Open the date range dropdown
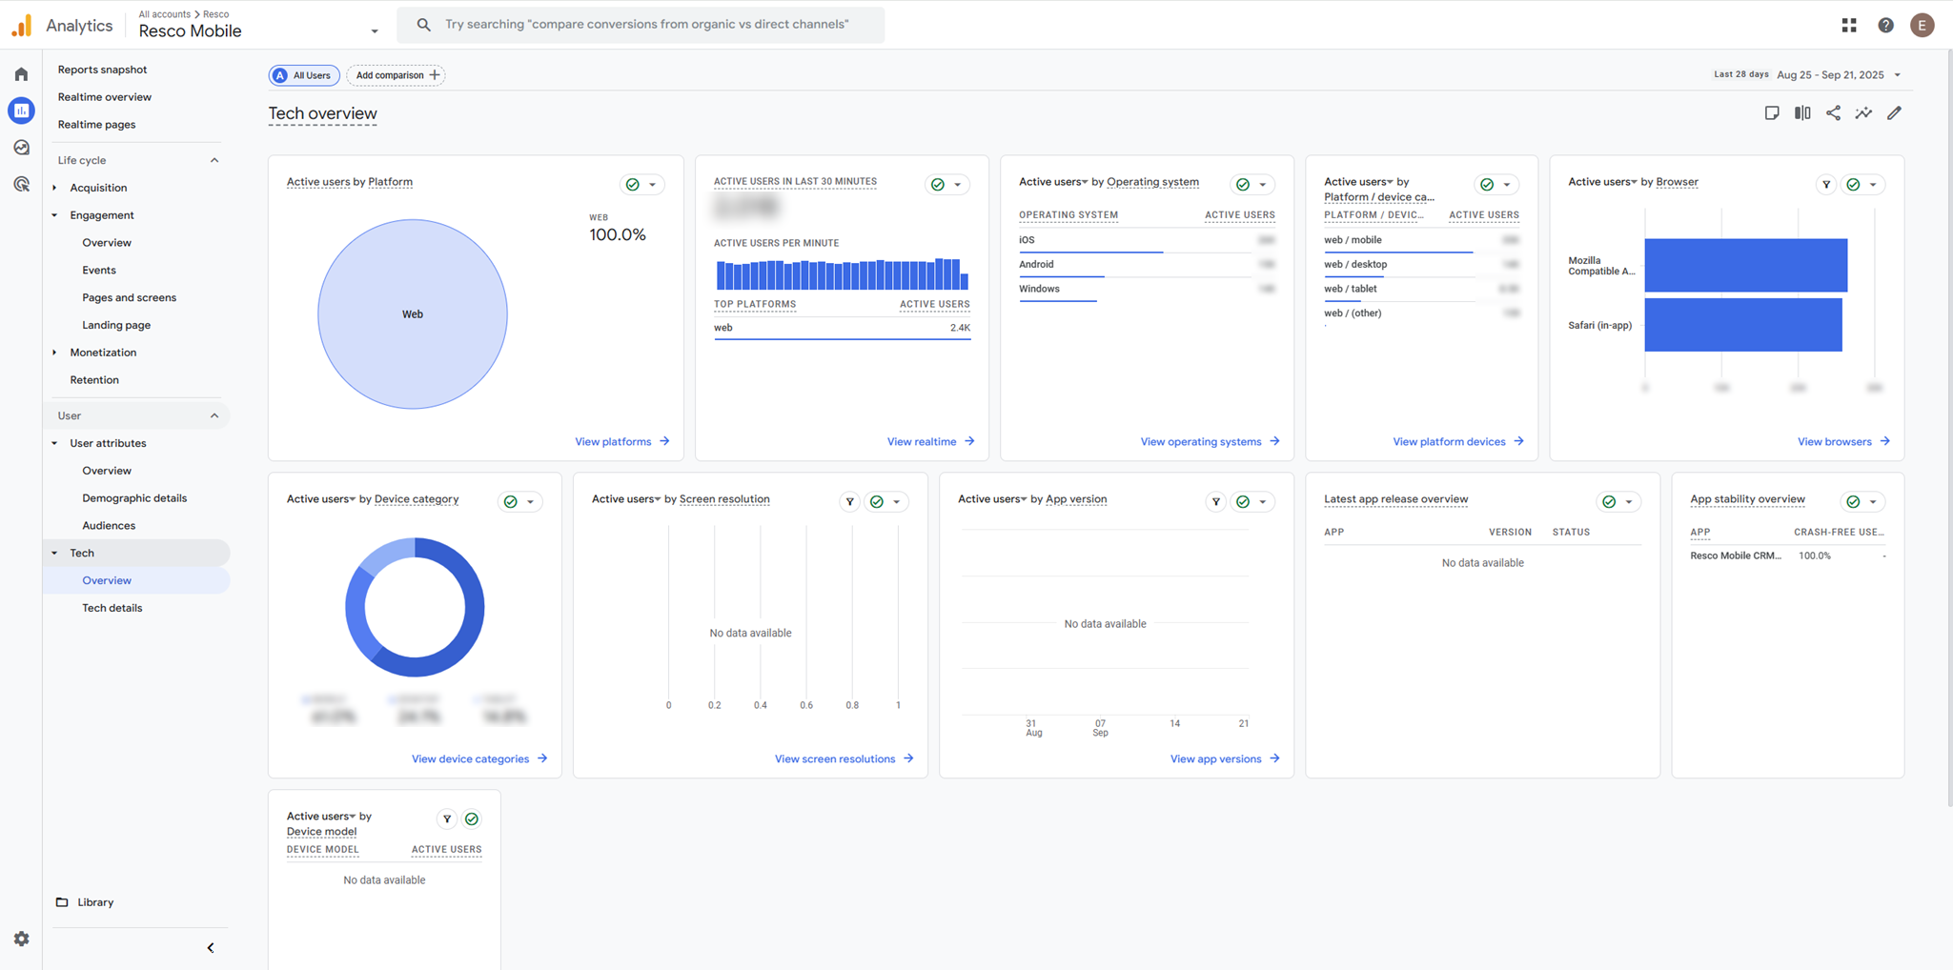Viewport: 1953px width, 970px height. (x=1838, y=75)
